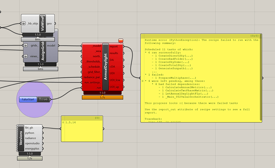Click the geo output of VizWireF
This screenshot has height=168, width=275.
[49, 24]
